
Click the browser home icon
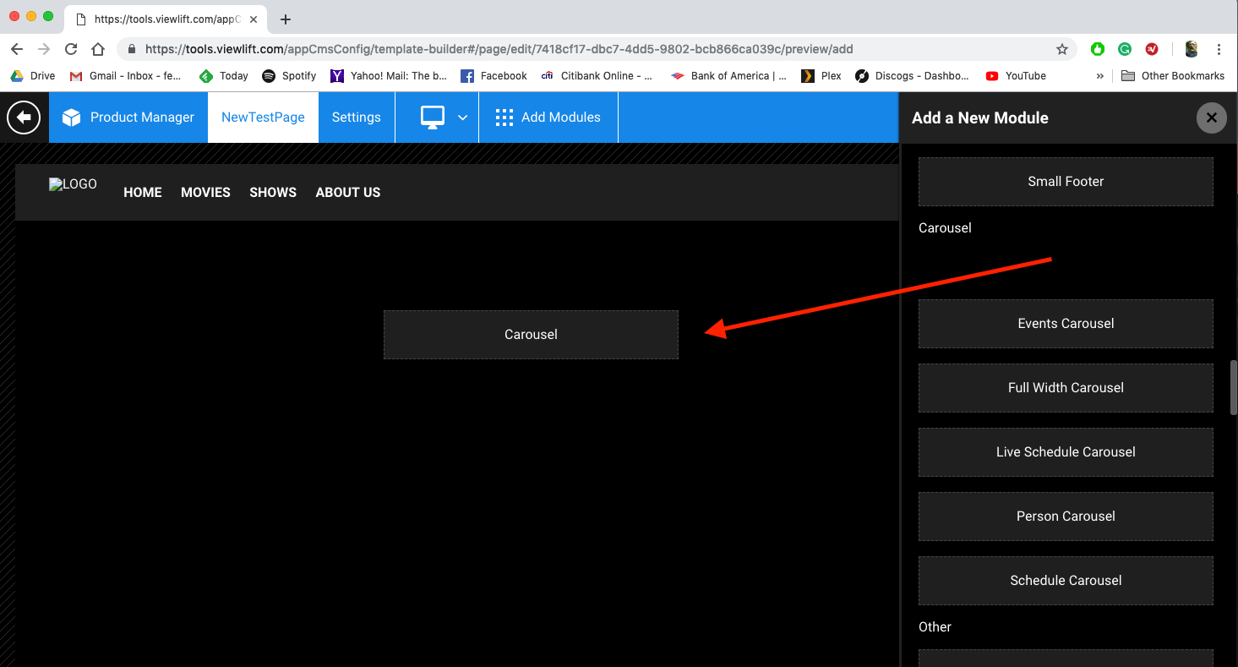point(98,49)
